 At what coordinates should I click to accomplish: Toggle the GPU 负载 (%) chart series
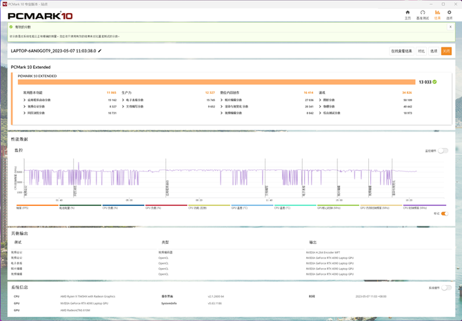(166, 207)
